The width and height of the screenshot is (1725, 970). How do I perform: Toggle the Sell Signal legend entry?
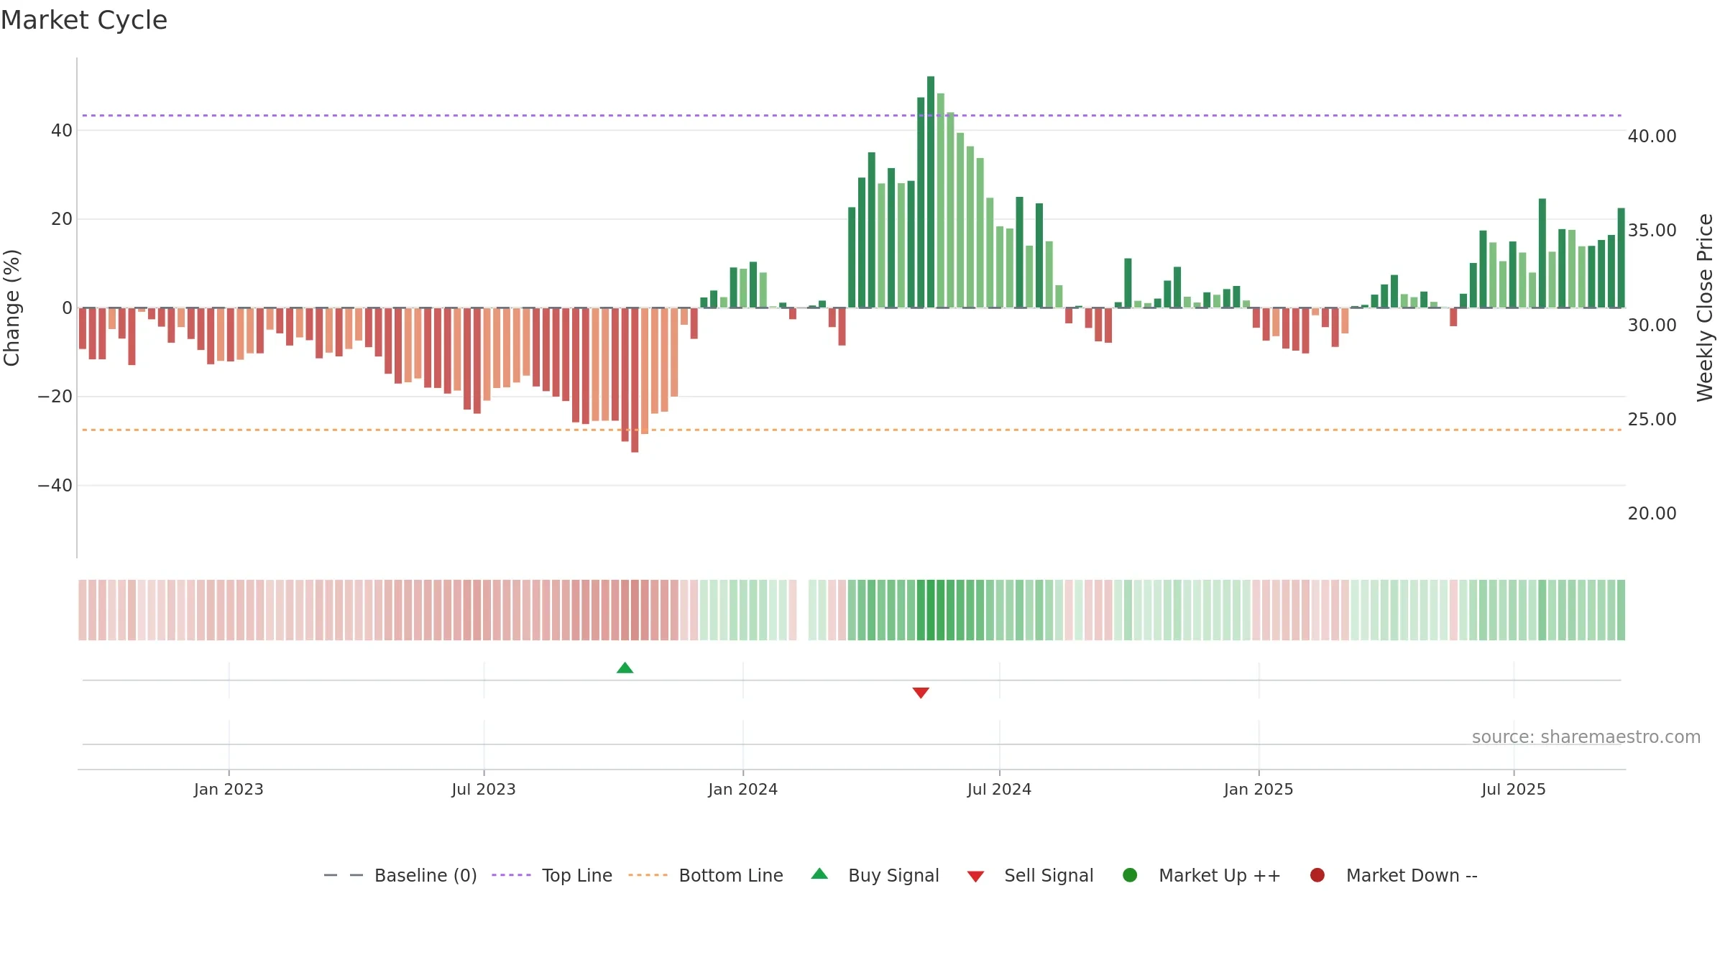pos(1030,875)
